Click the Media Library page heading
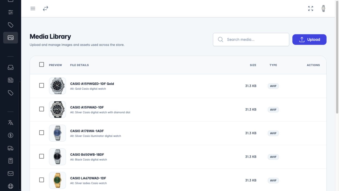This screenshot has height=191, width=339. (50, 36)
